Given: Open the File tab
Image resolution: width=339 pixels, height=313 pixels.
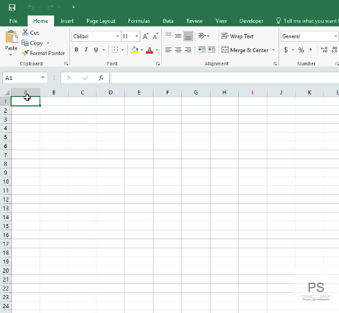Looking at the screenshot, I should click(x=13, y=21).
